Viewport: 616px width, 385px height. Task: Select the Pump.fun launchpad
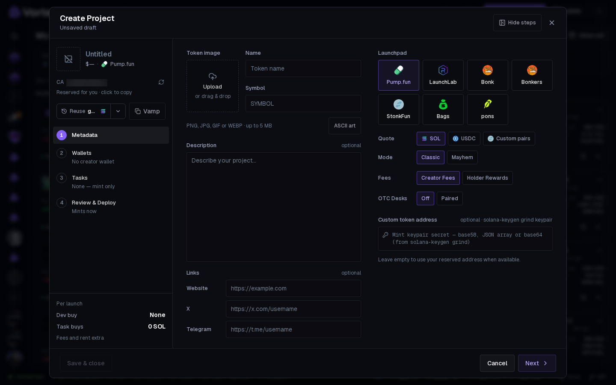pyautogui.click(x=398, y=75)
